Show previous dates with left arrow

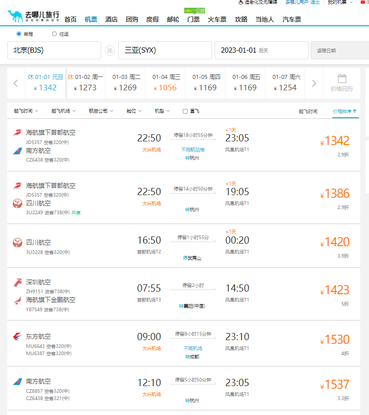16,84
